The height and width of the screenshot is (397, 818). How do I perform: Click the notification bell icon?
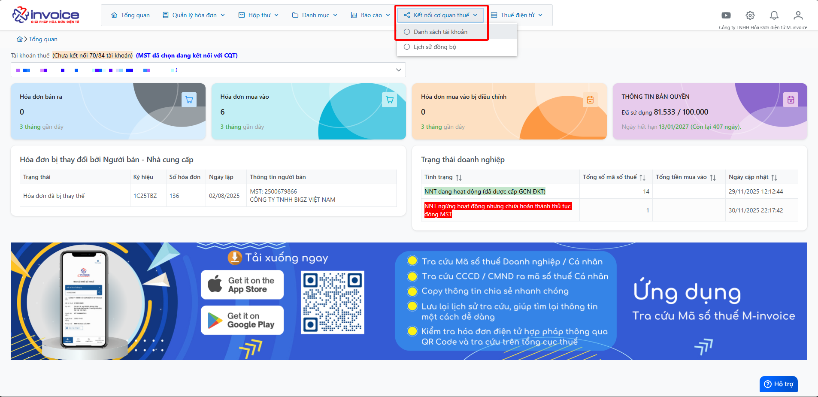(774, 15)
